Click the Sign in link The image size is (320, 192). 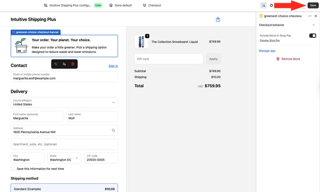[113, 66]
